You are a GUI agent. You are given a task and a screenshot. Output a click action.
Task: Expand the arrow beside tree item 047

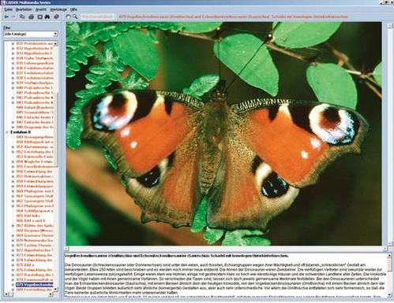[13, 122]
